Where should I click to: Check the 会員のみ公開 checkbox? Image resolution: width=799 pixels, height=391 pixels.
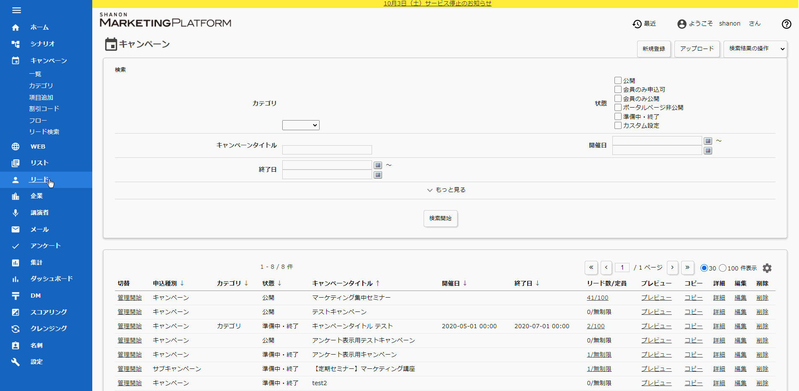[x=618, y=98]
